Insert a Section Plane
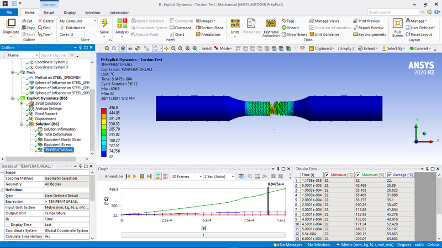 (x=210, y=28)
